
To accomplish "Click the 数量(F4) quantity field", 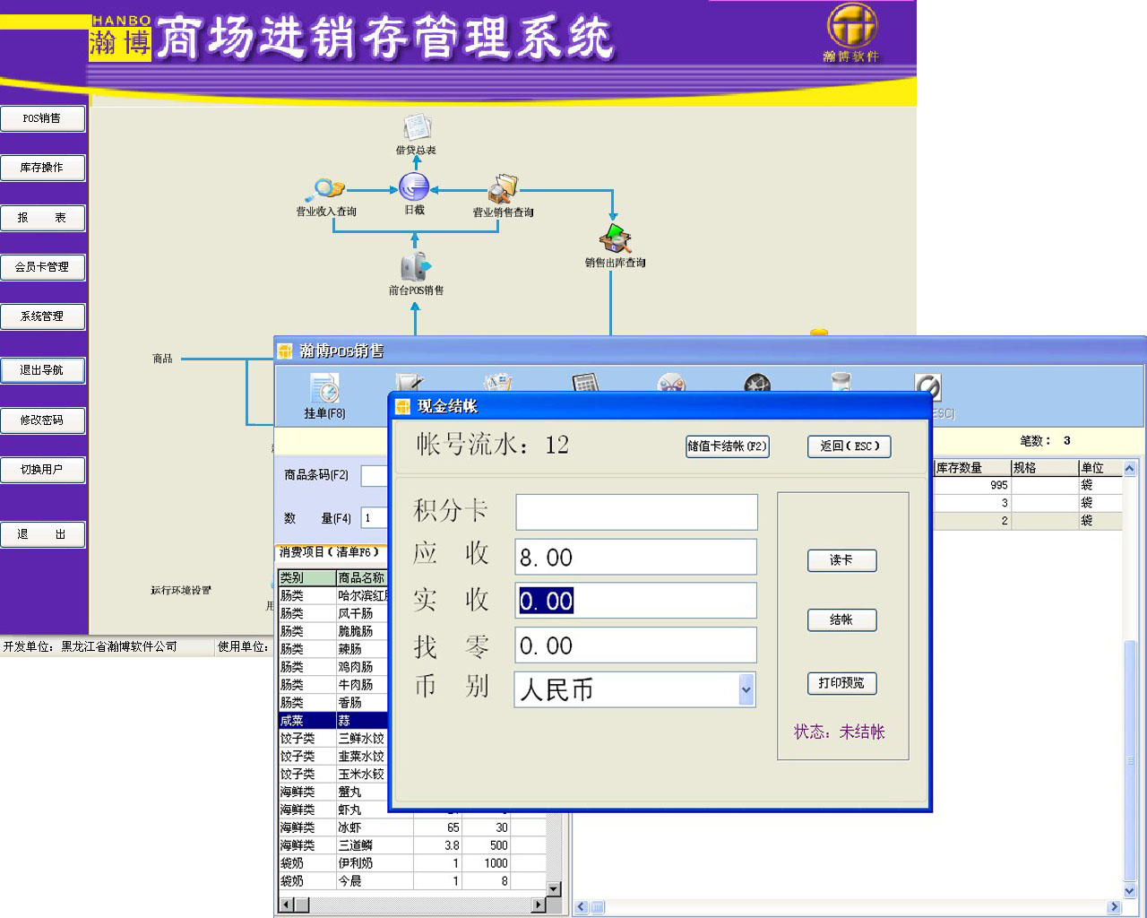I will [x=374, y=518].
